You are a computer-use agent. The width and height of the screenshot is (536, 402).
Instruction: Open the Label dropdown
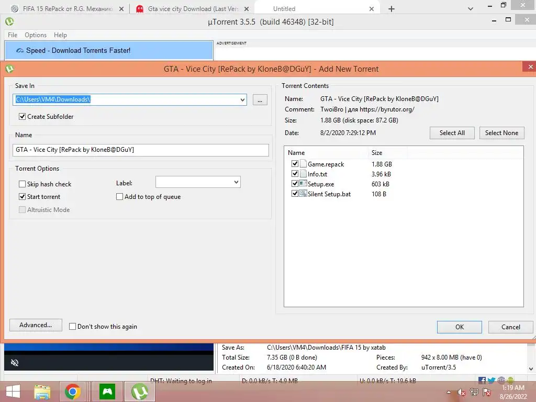(x=236, y=182)
